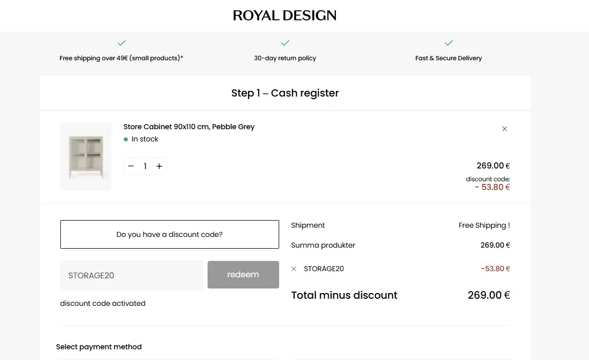Screen dimensions: 589x360
Task: Click the checkmark above 30-day return policy
Action: (x=285, y=43)
